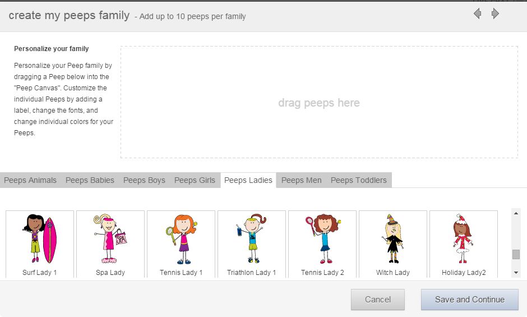This screenshot has width=527, height=317.
Task: Pick the Triathlon Lady 1 peep
Action: [251, 244]
